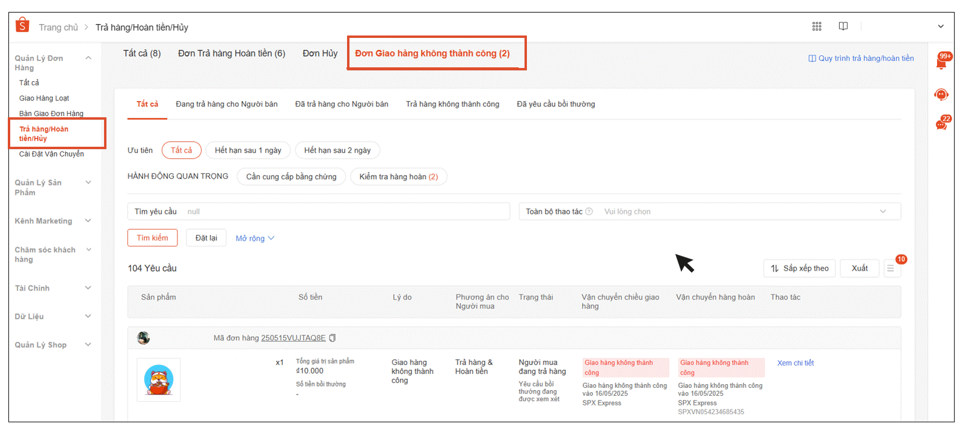Open Bàn Giao Đơn Hàng in sidebar

pyautogui.click(x=51, y=114)
